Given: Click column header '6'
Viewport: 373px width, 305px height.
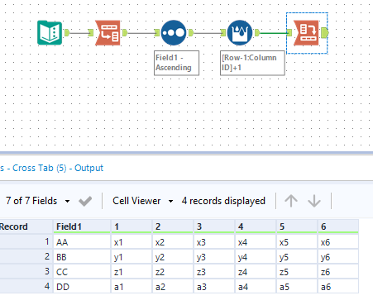Looking at the screenshot, I should [338, 226].
